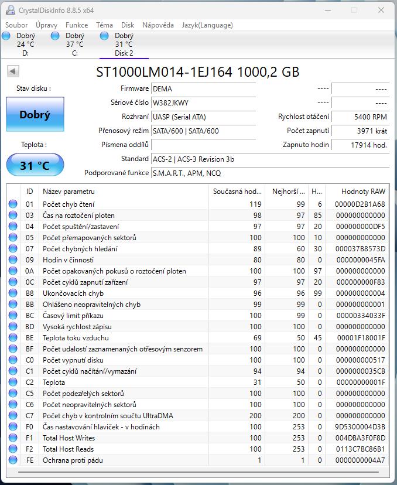The image size is (397, 485).
Task: Open the Téma menu
Action: coord(104,25)
